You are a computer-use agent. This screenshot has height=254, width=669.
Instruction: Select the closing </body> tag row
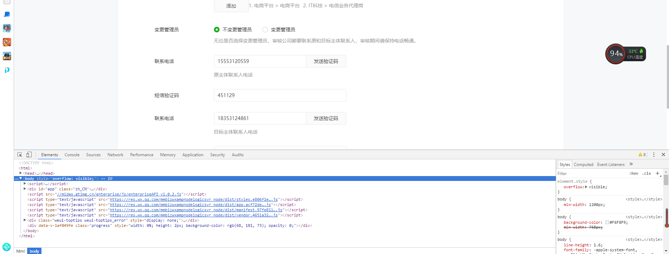[x=30, y=231]
